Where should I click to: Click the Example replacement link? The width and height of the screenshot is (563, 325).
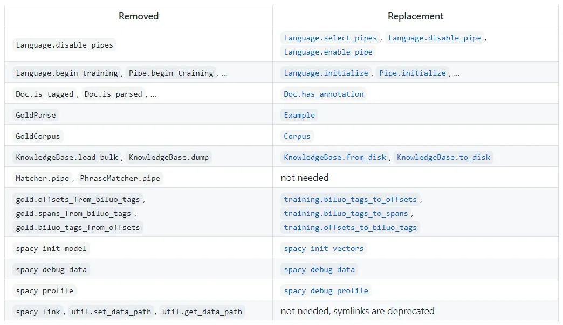(x=299, y=115)
